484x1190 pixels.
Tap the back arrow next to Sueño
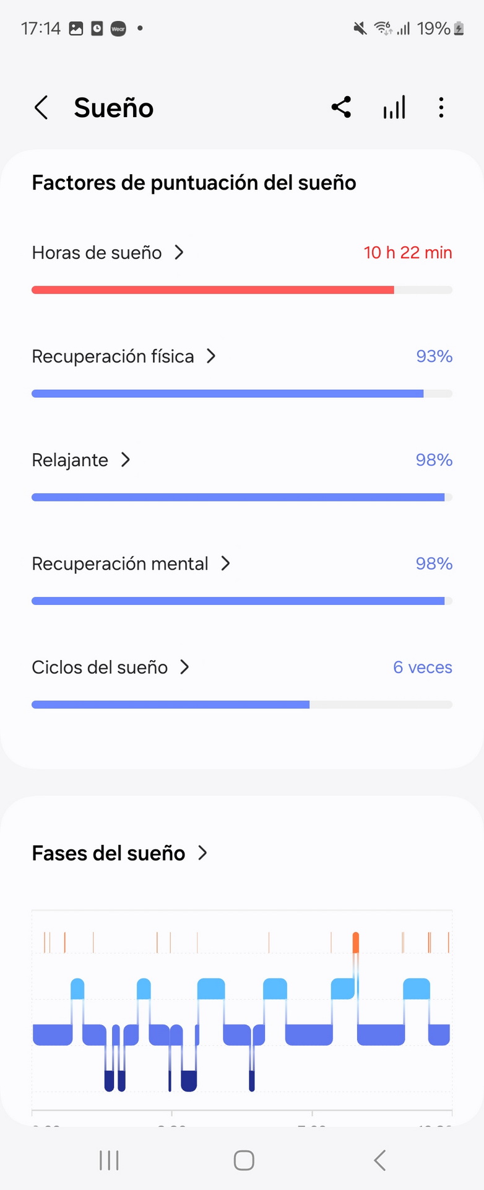click(41, 108)
